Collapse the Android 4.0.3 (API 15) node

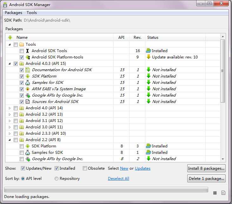[10, 64]
